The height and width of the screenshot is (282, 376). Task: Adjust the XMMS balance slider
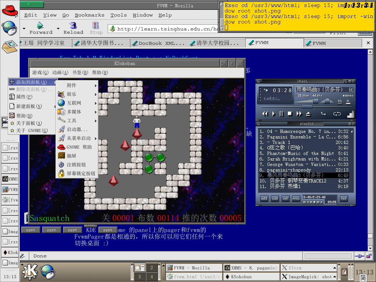[327, 101]
